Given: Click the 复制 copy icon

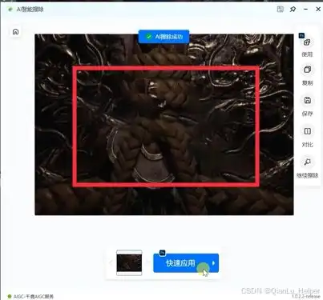Looking at the screenshot, I should point(307,70).
